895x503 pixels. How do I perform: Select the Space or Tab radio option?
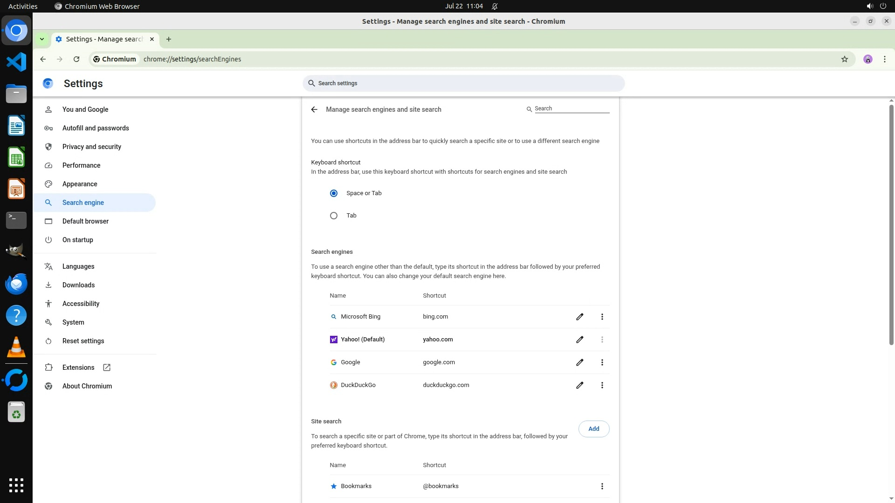[x=334, y=193]
